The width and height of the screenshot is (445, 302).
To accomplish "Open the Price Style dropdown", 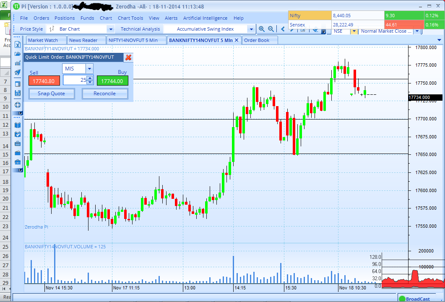I will tap(111, 29).
